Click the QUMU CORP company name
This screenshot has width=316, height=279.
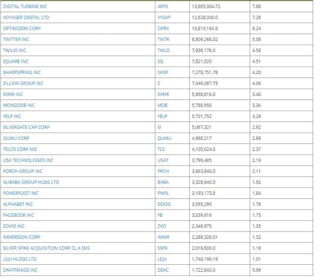pos(16,138)
